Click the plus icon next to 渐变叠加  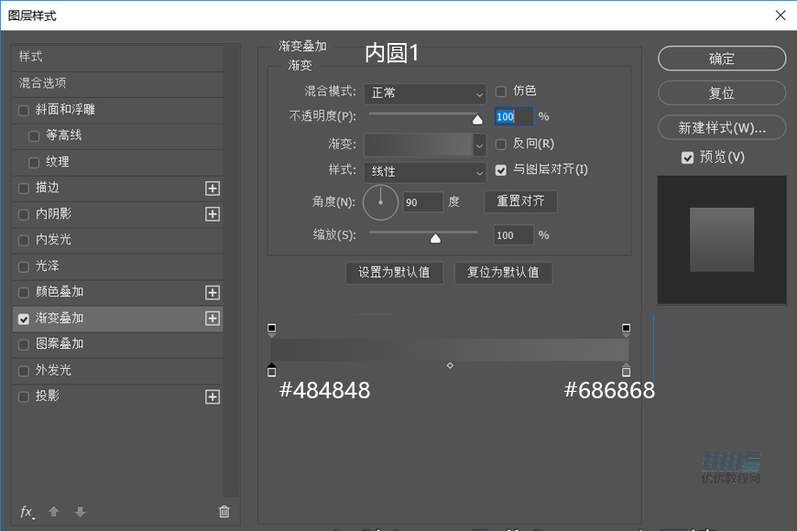(213, 319)
